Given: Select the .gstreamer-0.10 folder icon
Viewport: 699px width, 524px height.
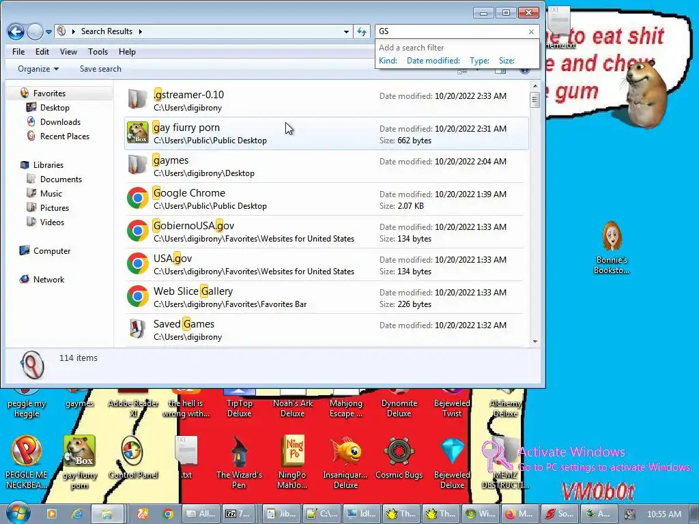Looking at the screenshot, I should 137,100.
